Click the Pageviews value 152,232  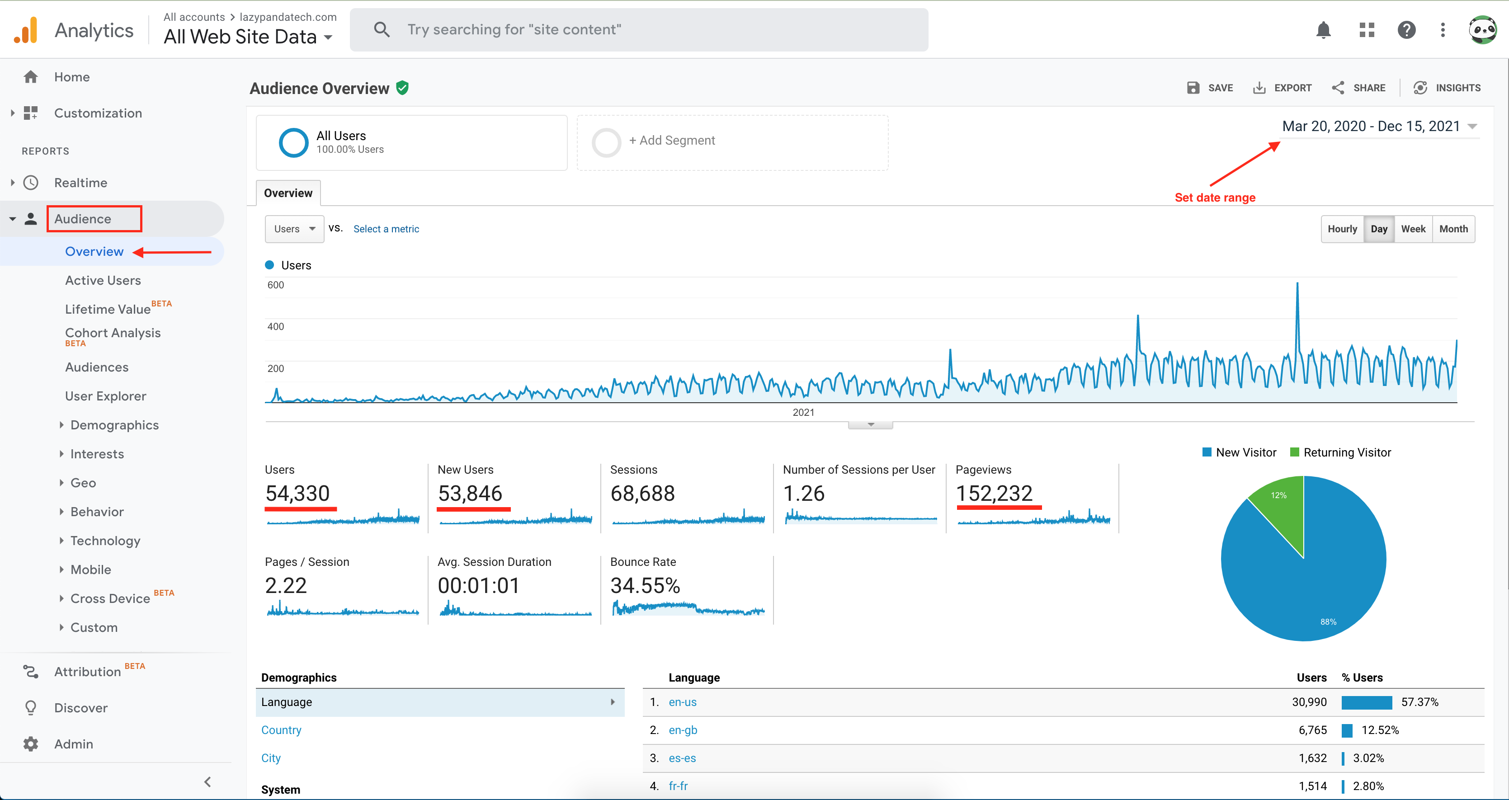994,493
